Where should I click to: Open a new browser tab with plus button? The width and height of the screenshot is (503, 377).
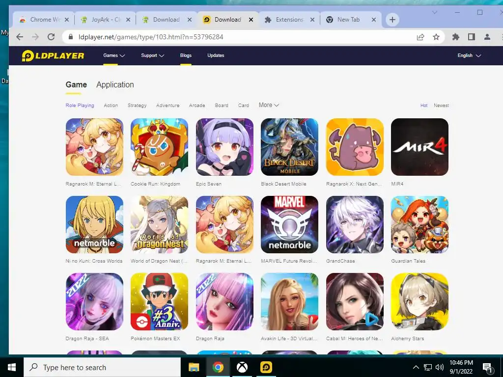point(392,20)
